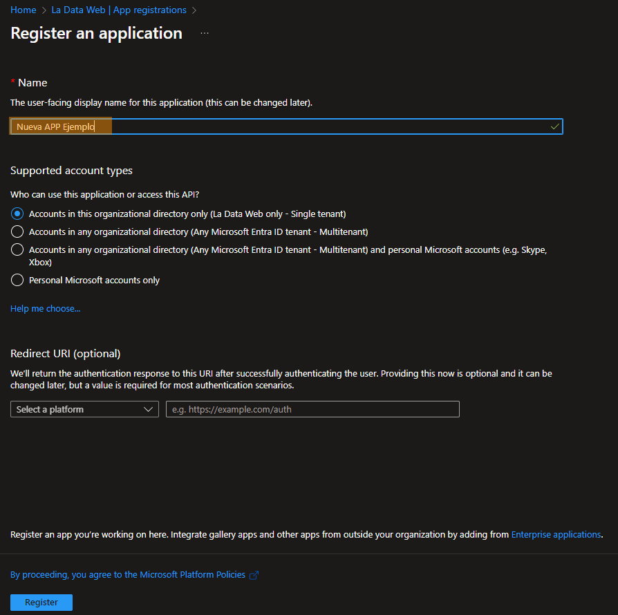Screen dimensions: 618x615
Task: Click the Redirect URI (optional) heading
Action: pos(66,353)
